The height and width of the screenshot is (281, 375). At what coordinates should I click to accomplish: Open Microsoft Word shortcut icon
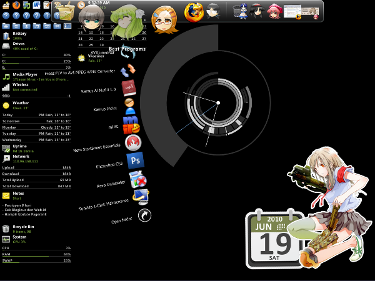37,5
